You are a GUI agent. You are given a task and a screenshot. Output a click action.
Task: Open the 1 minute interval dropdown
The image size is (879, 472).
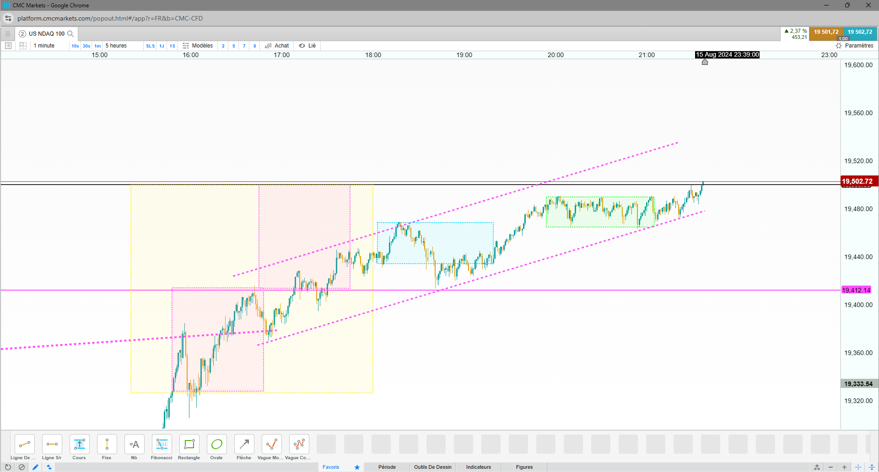click(44, 46)
